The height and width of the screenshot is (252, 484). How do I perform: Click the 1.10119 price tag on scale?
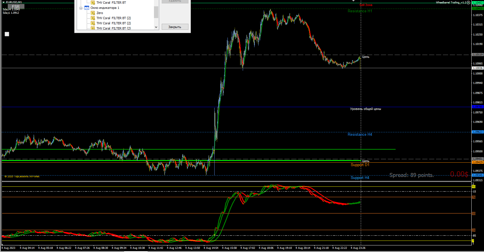478,54
